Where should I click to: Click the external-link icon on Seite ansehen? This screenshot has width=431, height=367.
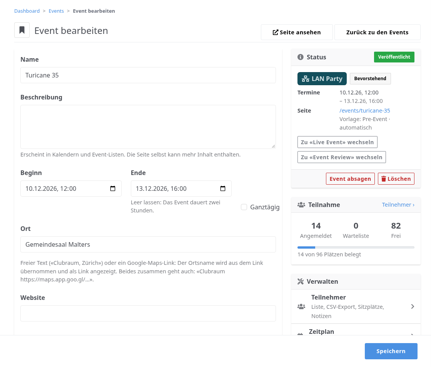275,32
